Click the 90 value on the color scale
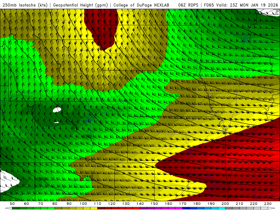The image size is (280, 210). coord(69,204)
